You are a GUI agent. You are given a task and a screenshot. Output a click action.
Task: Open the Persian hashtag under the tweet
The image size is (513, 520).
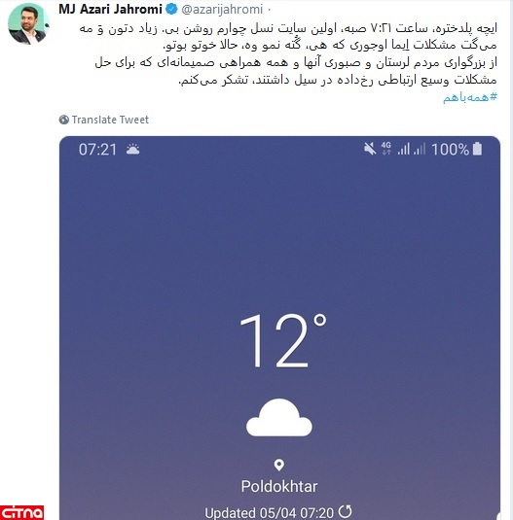click(470, 97)
